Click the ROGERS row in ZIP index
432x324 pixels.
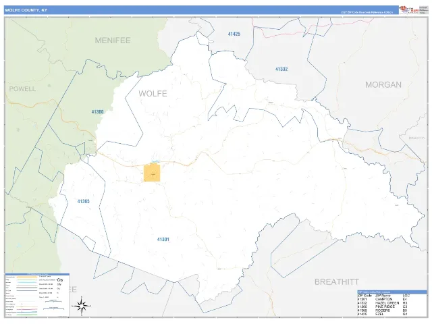tap(383, 310)
